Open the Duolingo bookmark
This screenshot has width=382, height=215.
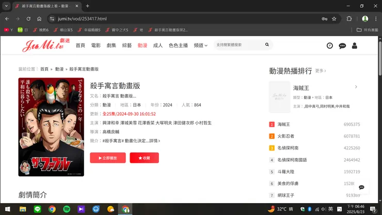[x=23, y=30]
